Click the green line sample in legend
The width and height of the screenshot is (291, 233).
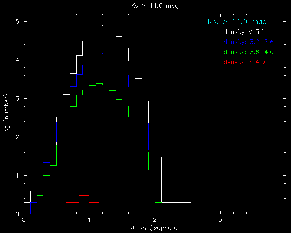point(214,53)
